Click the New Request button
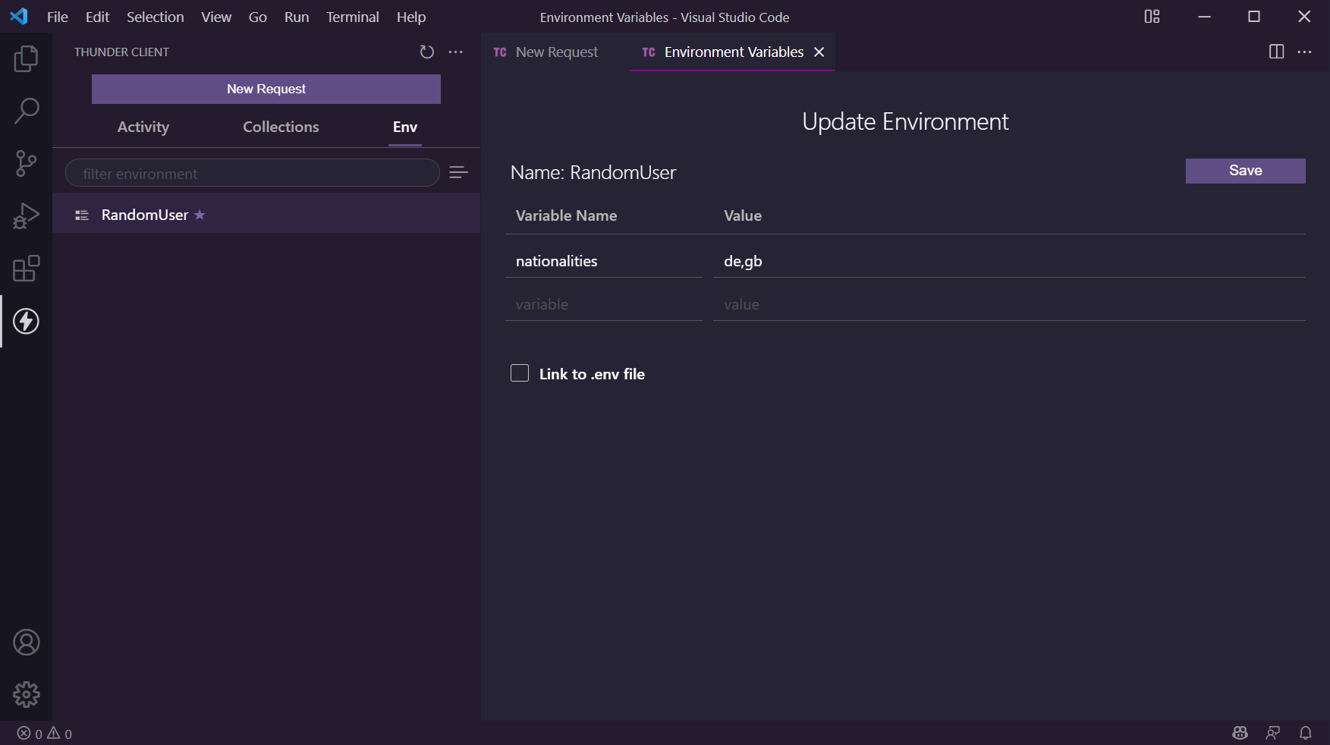 point(266,89)
